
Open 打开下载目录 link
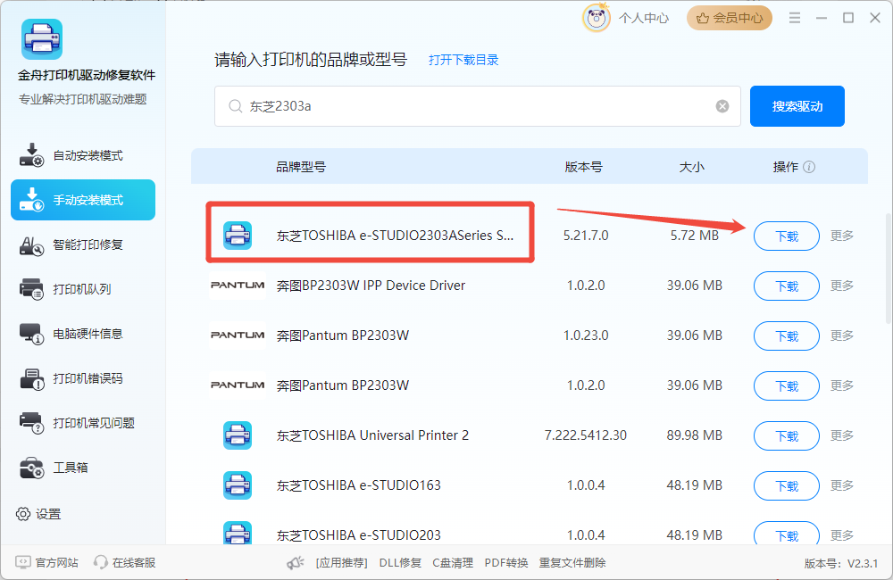[463, 60]
